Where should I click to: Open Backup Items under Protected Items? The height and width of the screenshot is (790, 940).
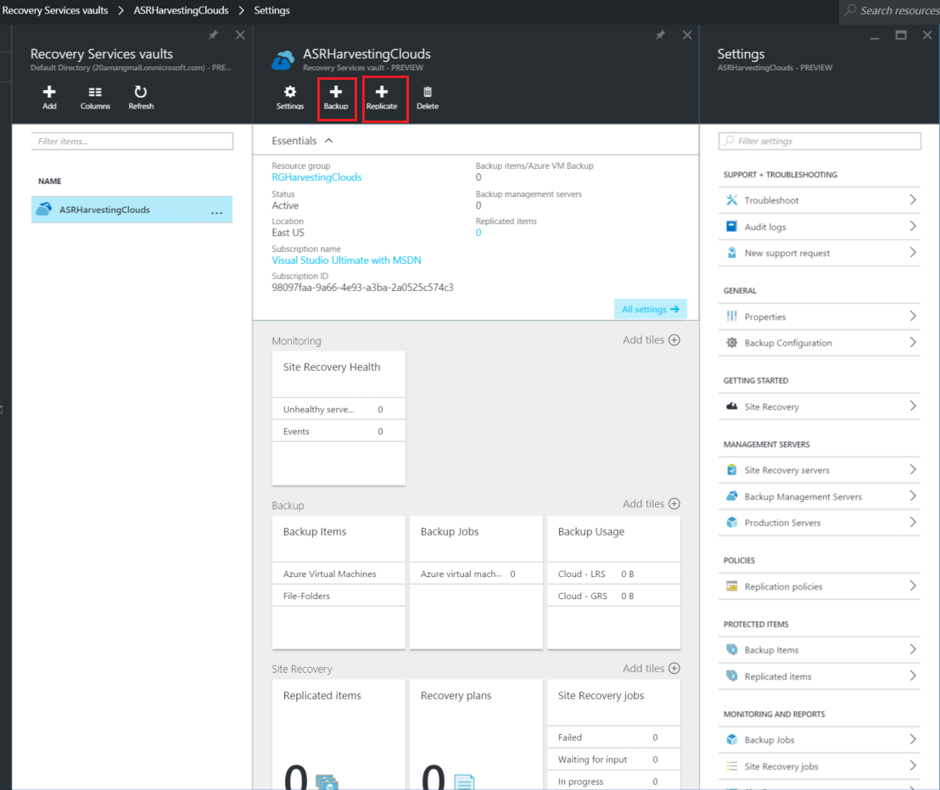click(819, 650)
